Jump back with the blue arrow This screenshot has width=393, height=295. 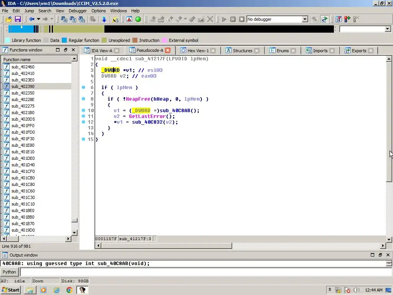click(31, 19)
